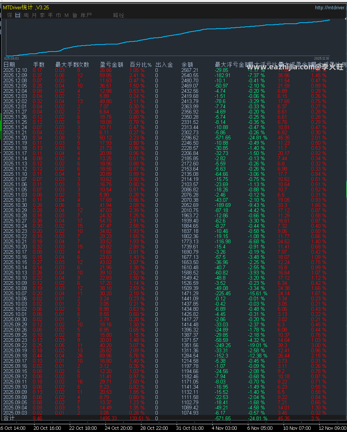Select the 年 yearly tab
Screen dimensions: 347x432
[x=50, y=15]
